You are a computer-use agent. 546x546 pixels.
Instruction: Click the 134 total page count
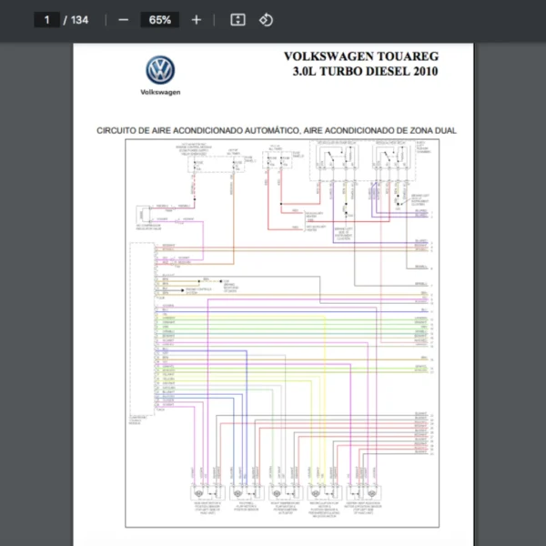point(80,20)
